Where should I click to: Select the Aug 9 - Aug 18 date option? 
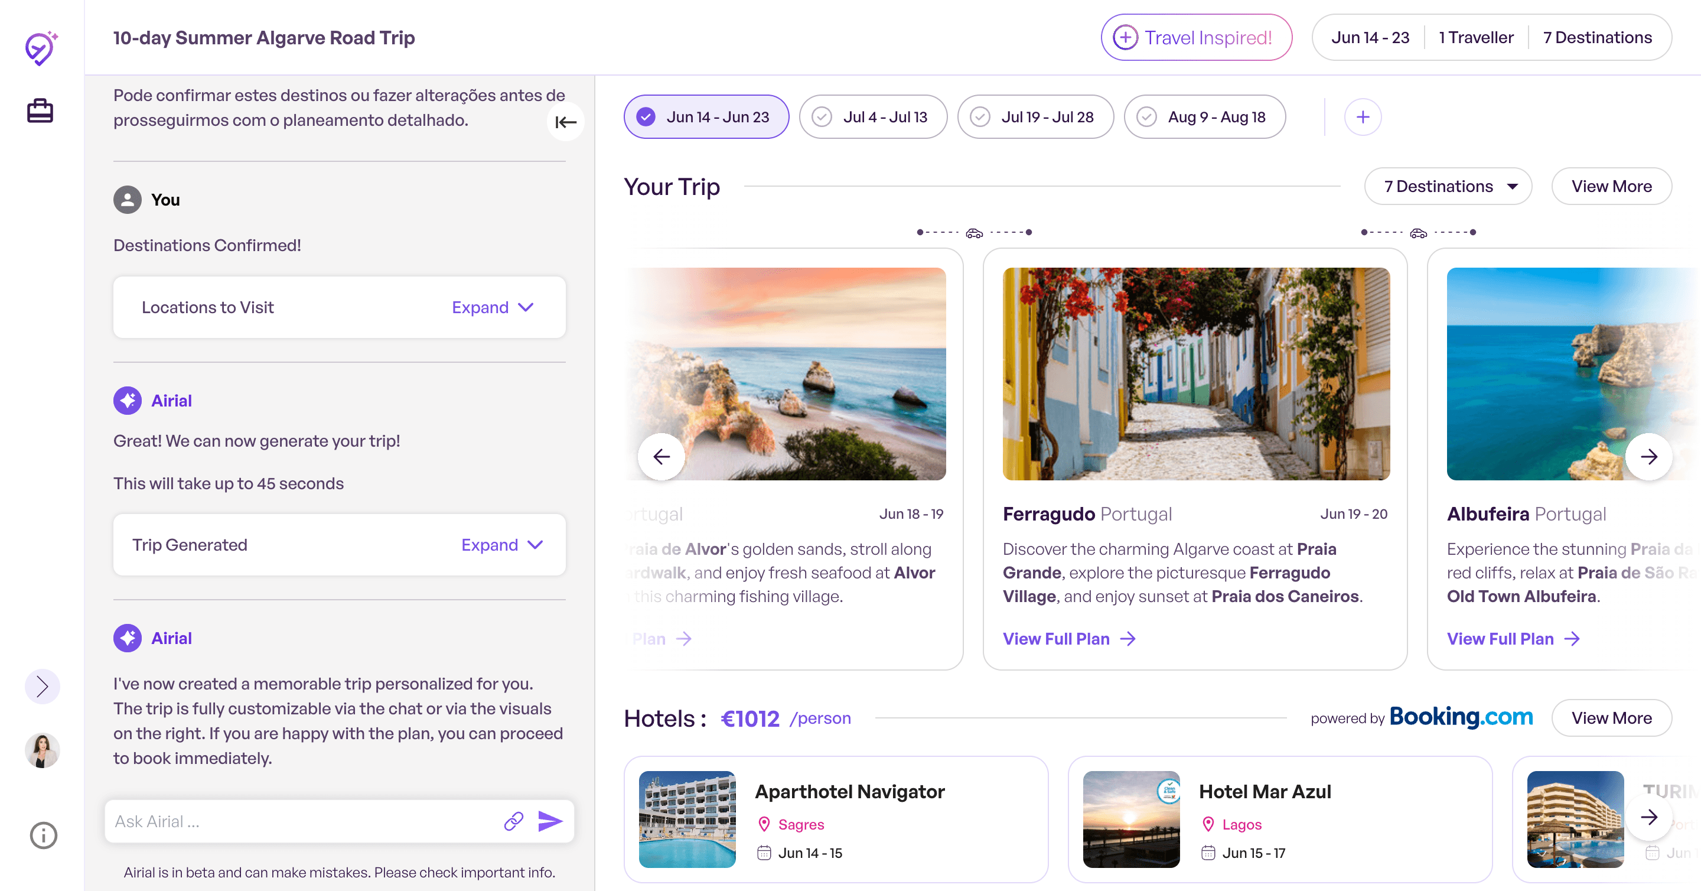coord(1204,117)
